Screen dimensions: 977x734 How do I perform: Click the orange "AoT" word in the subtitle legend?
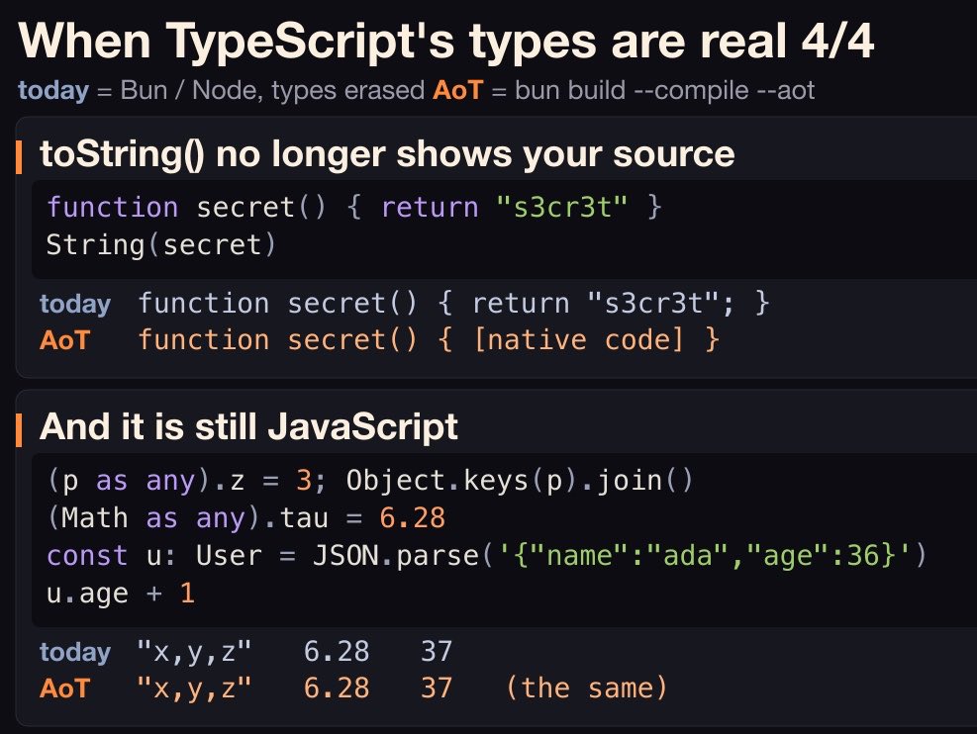tap(458, 91)
